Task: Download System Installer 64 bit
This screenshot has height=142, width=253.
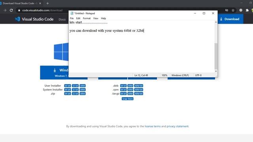Action: (x=68, y=90)
